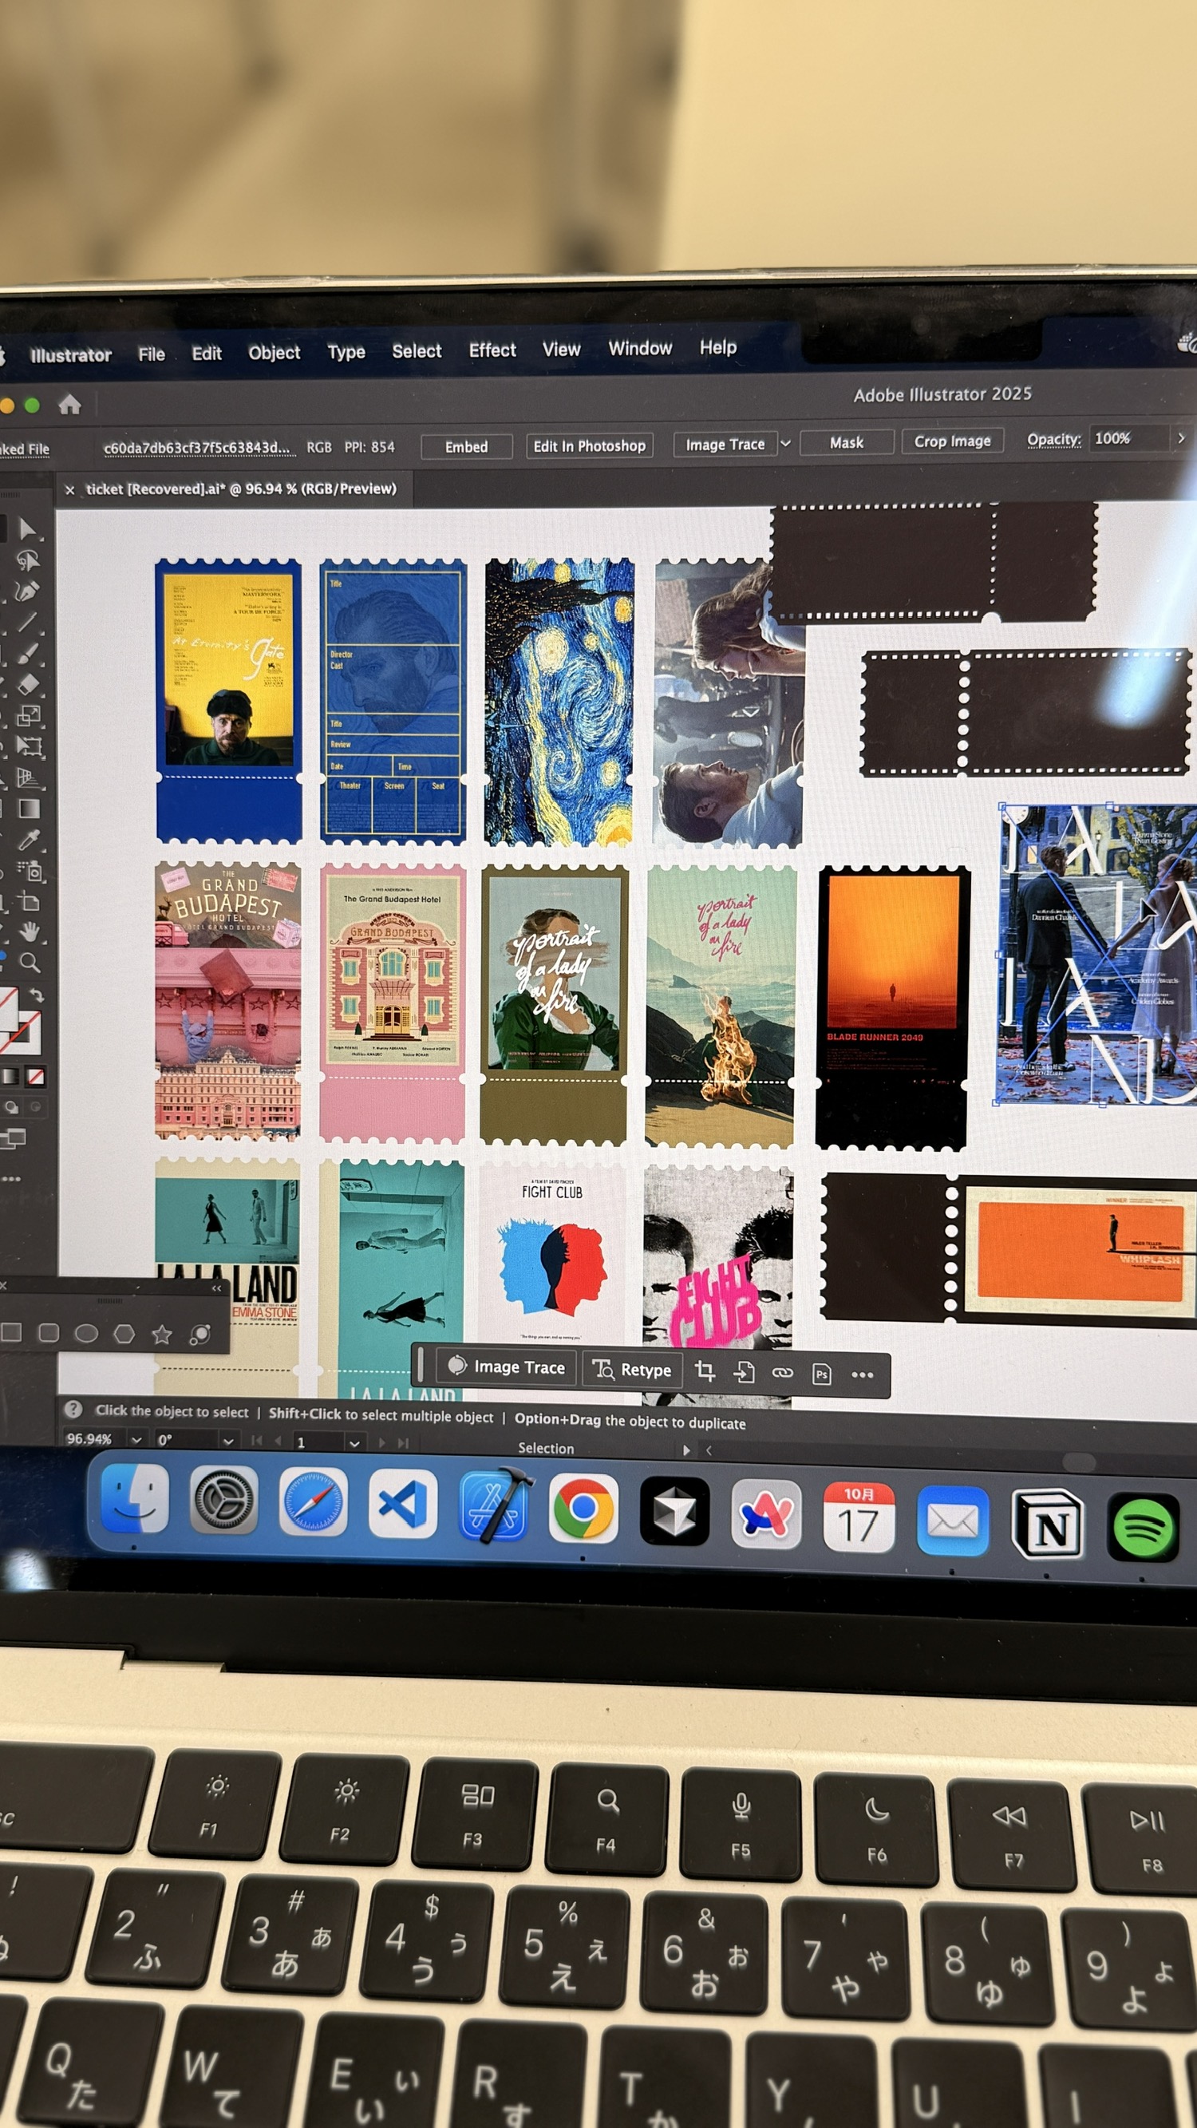Select the Zoom magnifier tool
The width and height of the screenshot is (1197, 2128).
point(30,963)
